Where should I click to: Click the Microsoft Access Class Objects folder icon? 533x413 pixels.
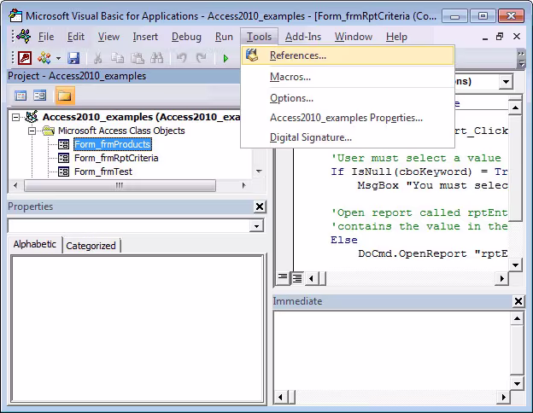point(49,131)
